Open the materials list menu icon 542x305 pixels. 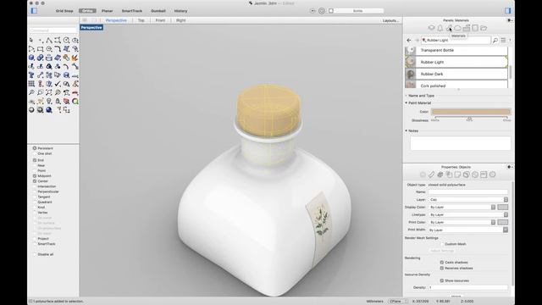(x=503, y=41)
